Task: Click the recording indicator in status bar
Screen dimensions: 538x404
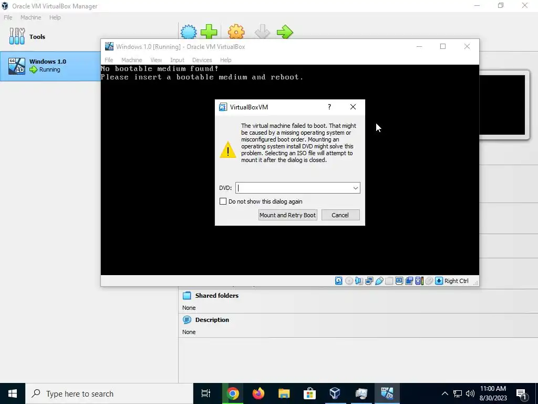Action: click(409, 281)
